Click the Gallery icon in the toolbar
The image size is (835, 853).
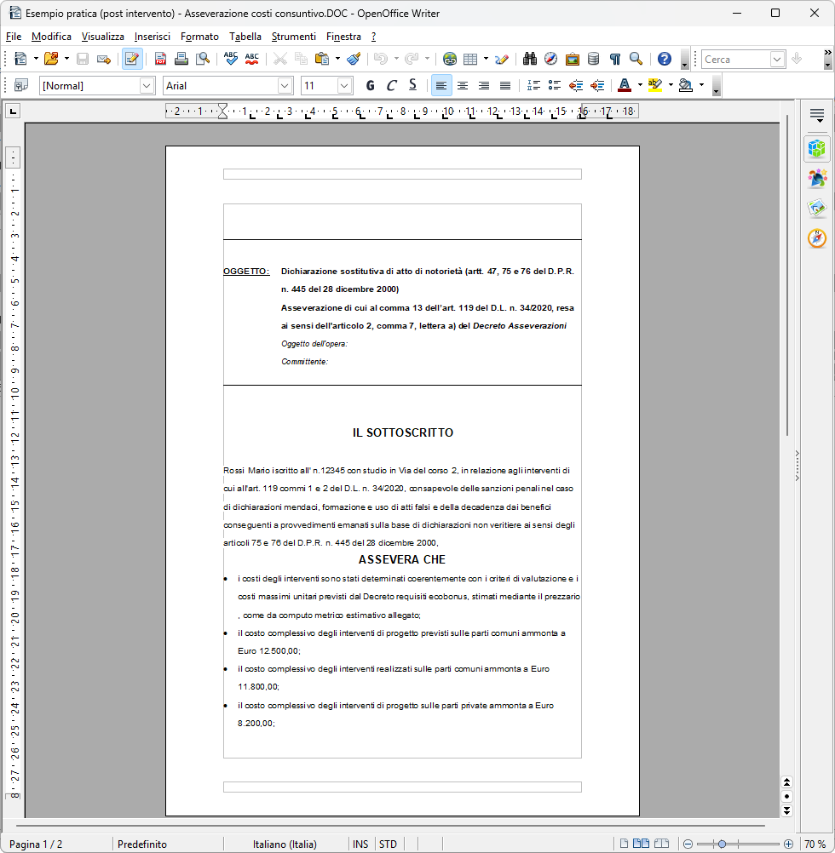(x=572, y=59)
